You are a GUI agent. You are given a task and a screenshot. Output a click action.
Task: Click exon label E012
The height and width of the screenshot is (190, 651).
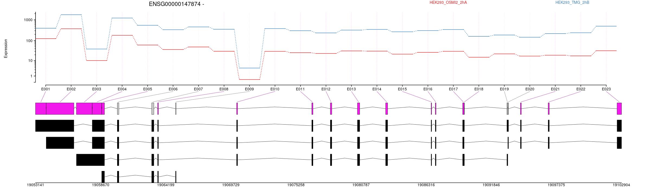[x=326, y=89]
